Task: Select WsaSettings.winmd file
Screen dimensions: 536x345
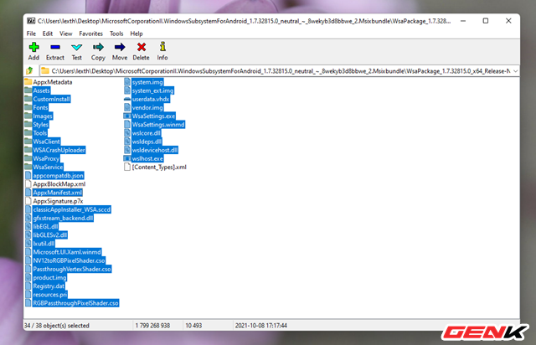Action: coord(154,125)
